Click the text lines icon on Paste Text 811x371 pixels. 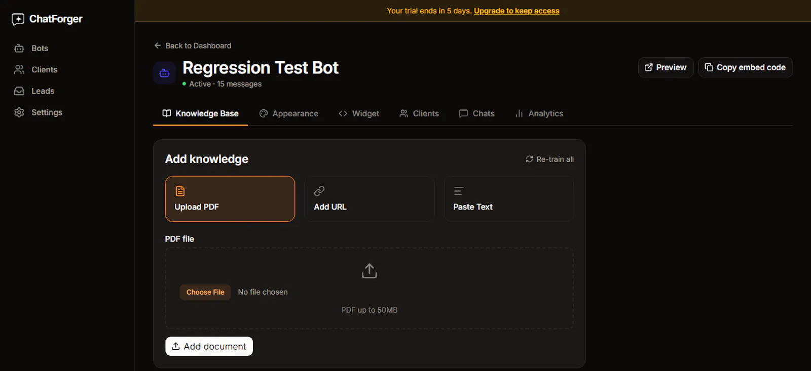(x=459, y=191)
